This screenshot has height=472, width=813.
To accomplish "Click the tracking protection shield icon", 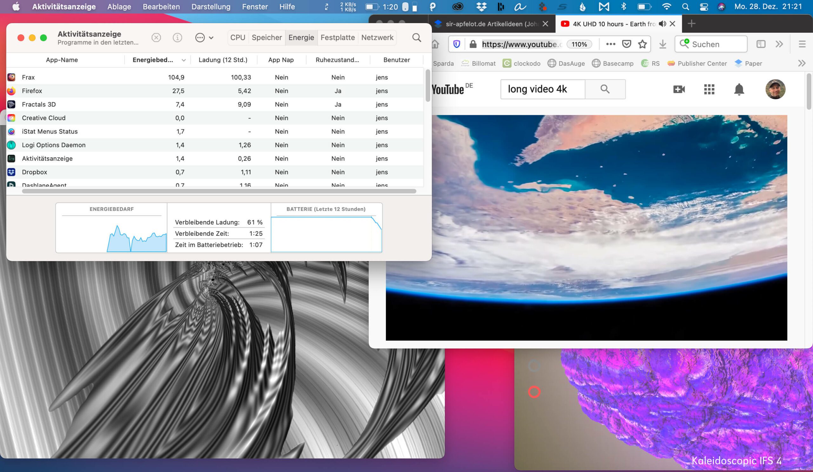I will (456, 44).
